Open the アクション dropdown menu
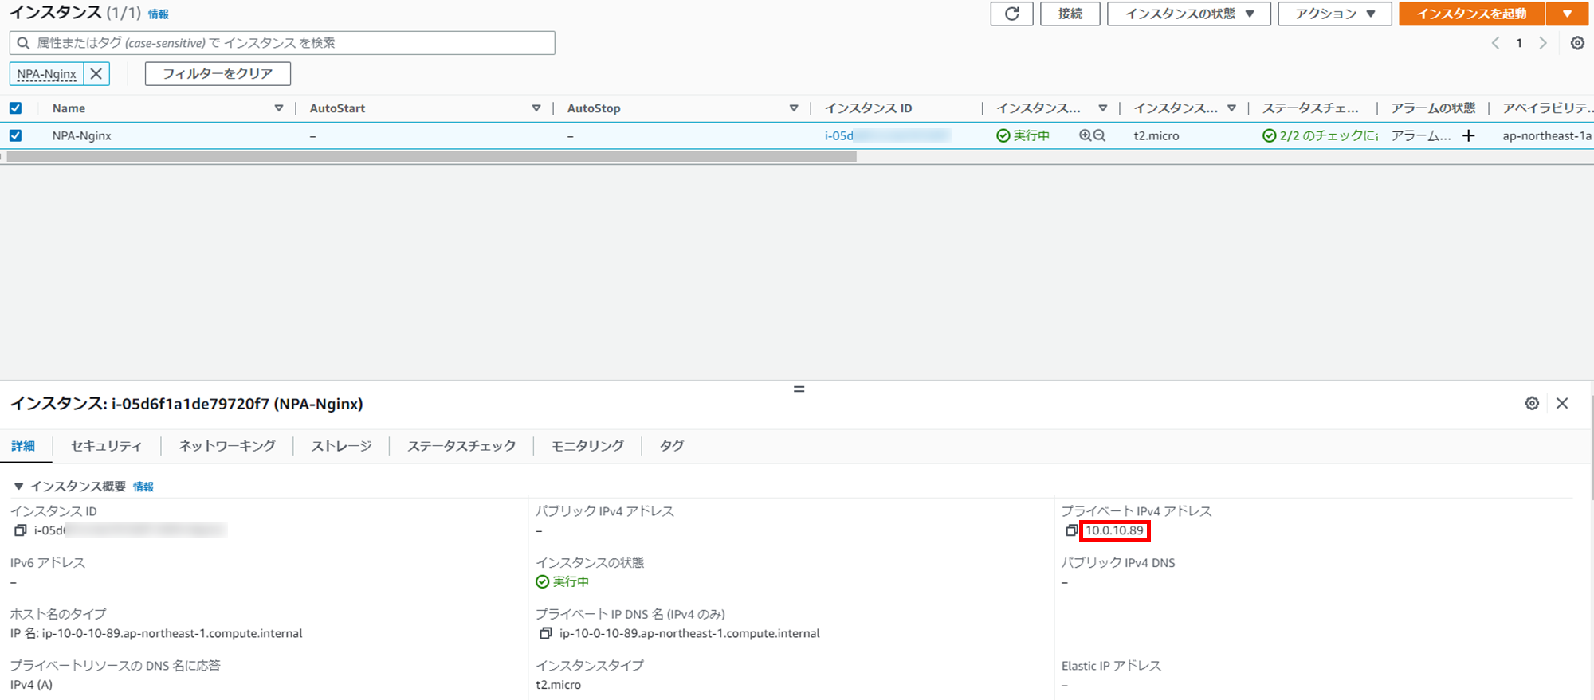1594x700 pixels. click(1334, 14)
